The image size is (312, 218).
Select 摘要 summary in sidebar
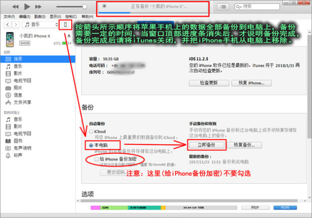pos(38,59)
